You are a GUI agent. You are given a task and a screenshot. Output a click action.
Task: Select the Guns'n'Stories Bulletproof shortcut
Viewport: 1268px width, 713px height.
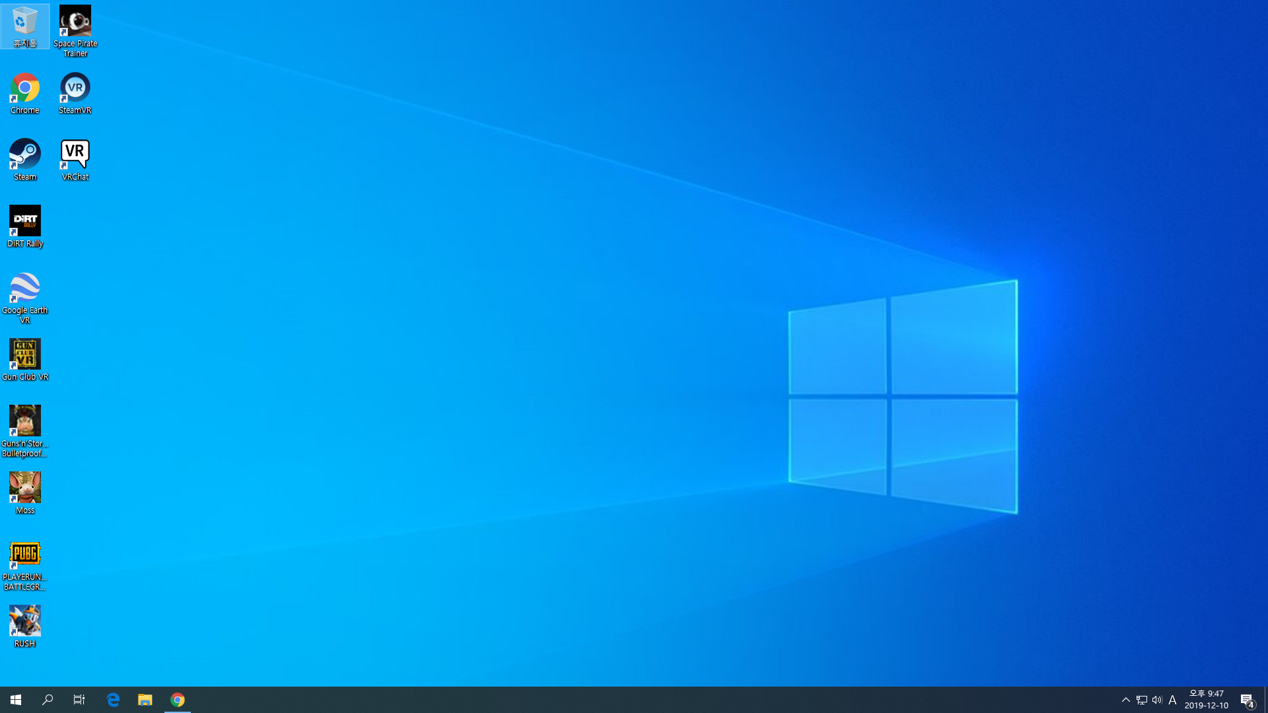(x=24, y=423)
